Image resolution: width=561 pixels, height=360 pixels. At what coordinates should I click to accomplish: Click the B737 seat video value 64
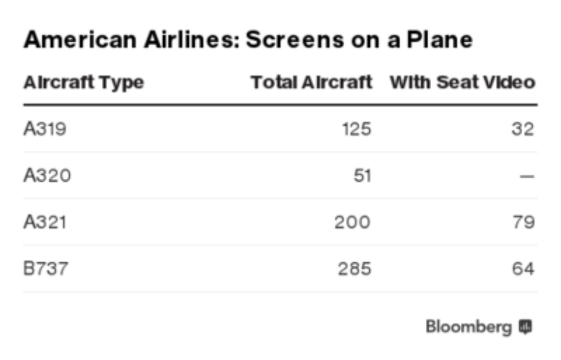point(523,268)
